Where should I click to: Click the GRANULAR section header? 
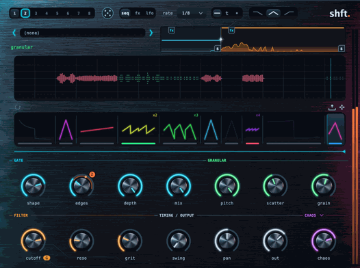tap(217, 161)
